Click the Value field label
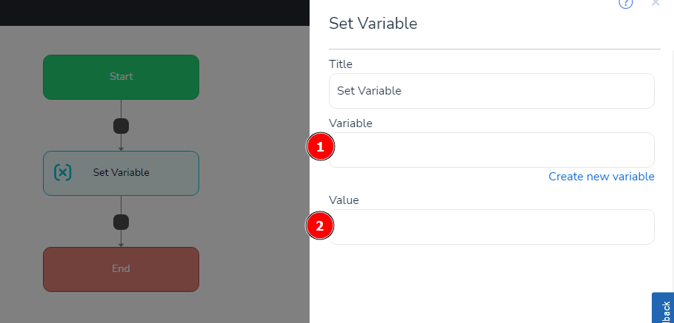The image size is (674, 323). (x=344, y=200)
